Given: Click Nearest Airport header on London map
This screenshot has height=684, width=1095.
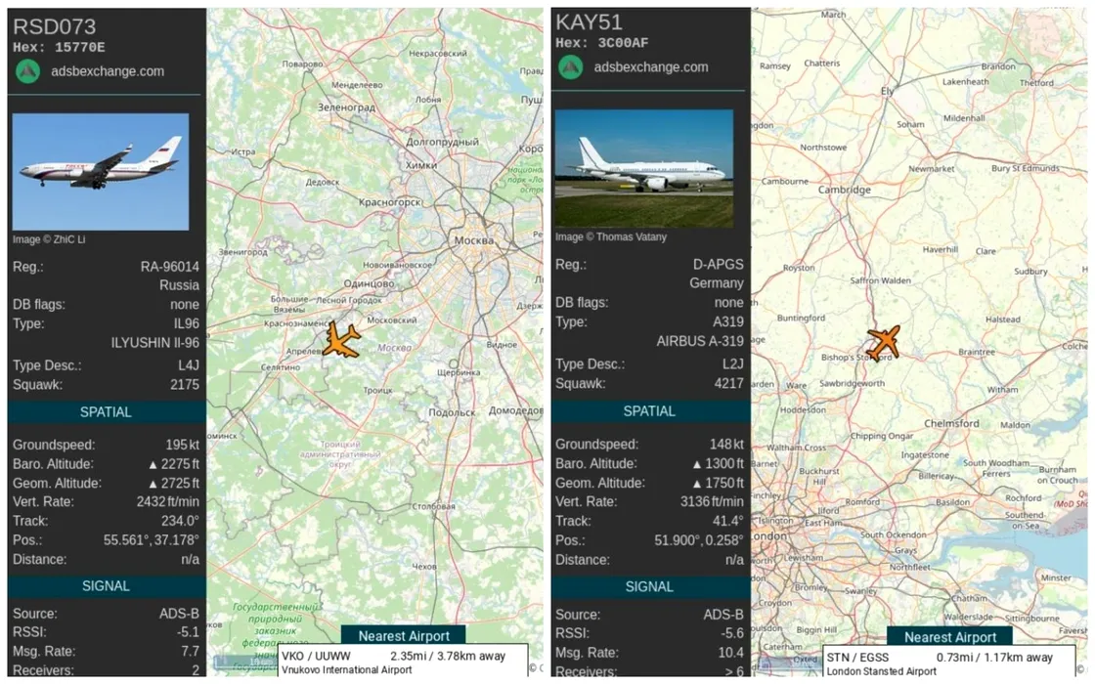Looking at the screenshot, I should point(949,636).
